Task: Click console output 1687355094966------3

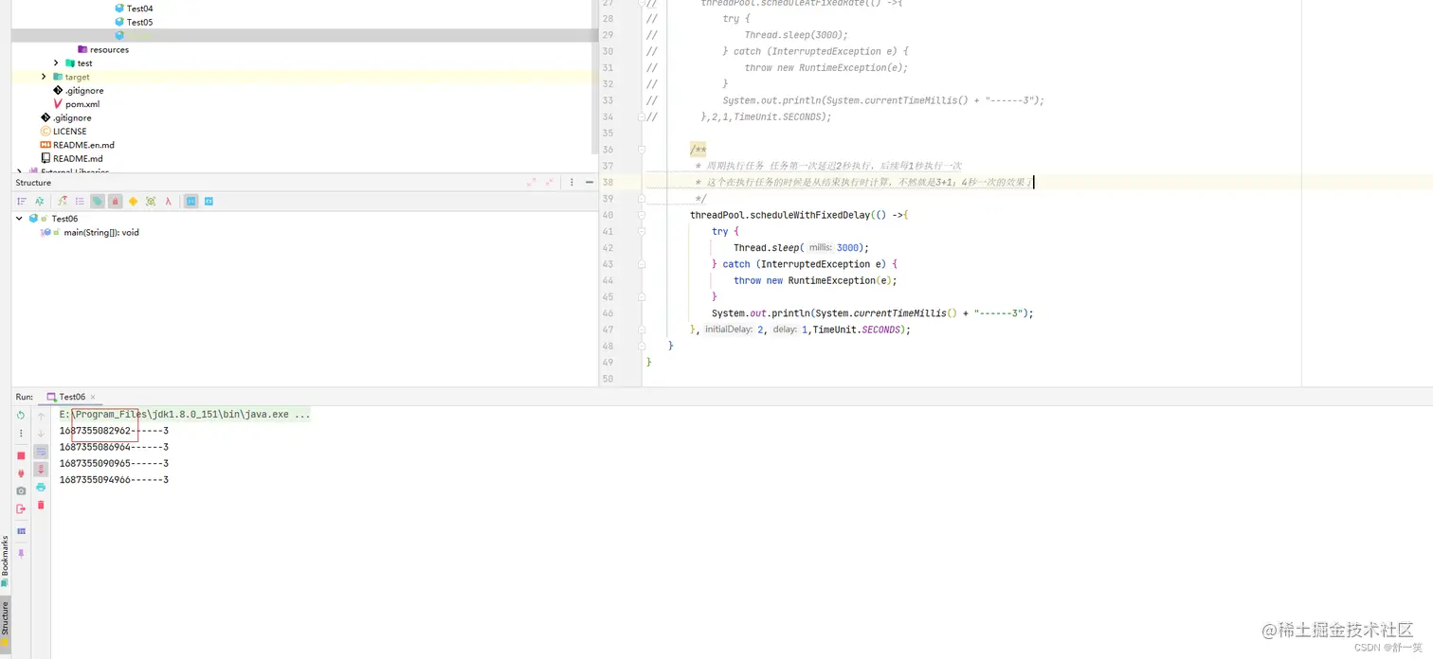Action: click(x=114, y=480)
